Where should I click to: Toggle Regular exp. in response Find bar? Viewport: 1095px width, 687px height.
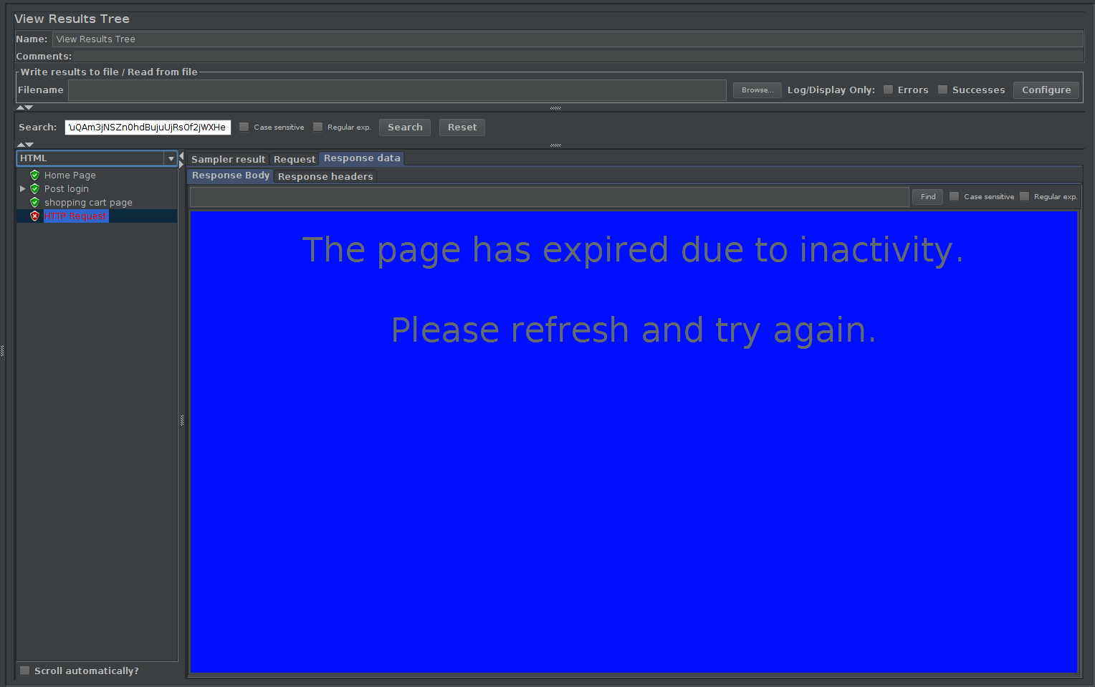coord(1024,196)
